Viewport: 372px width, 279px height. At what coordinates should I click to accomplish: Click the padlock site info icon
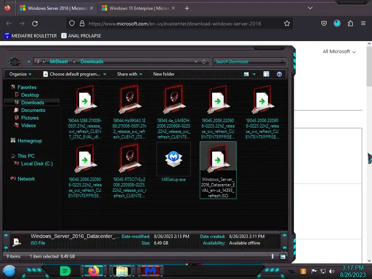pyautogui.click(x=82, y=23)
